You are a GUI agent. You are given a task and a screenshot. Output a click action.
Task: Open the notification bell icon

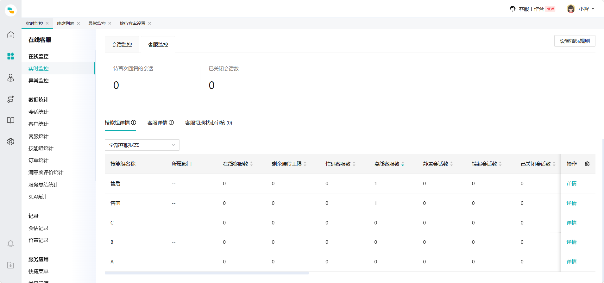11,244
